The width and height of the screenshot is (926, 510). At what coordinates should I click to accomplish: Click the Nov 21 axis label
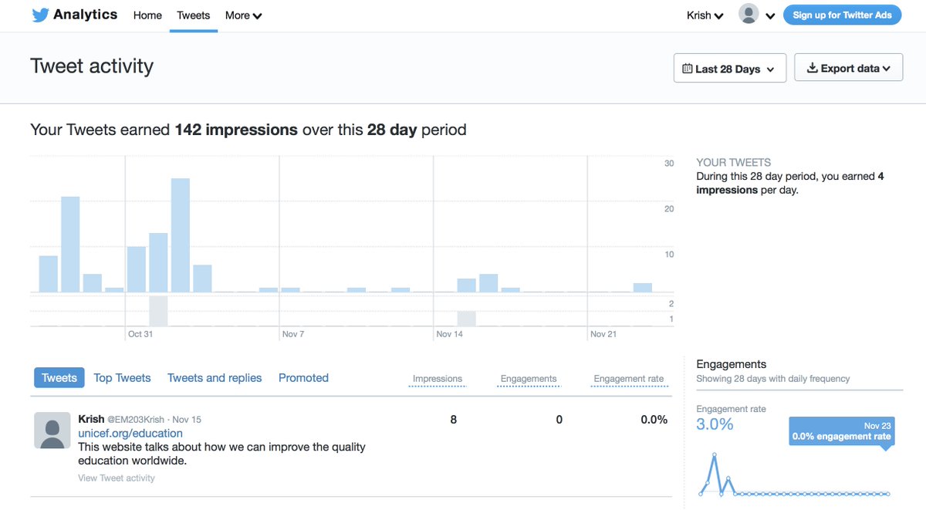tap(603, 334)
